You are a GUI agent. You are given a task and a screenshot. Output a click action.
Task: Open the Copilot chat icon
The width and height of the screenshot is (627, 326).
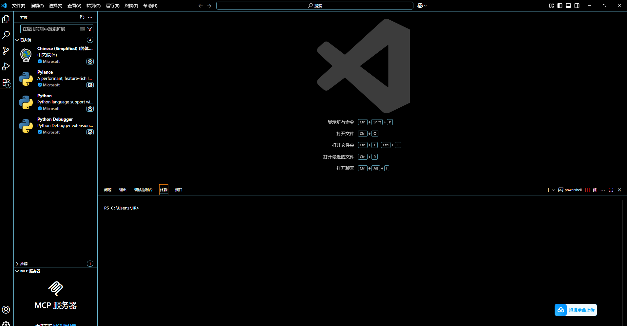[x=420, y=6]
